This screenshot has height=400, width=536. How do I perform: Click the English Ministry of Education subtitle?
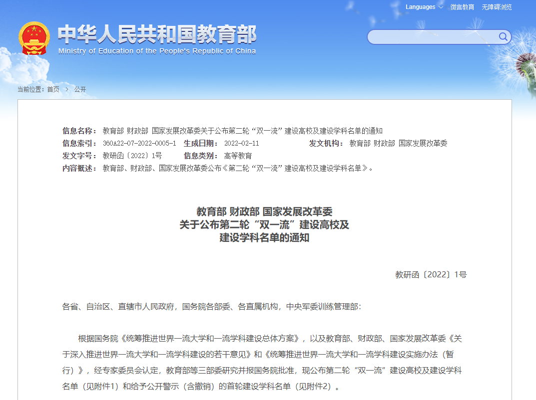click(x=157, y=51)
